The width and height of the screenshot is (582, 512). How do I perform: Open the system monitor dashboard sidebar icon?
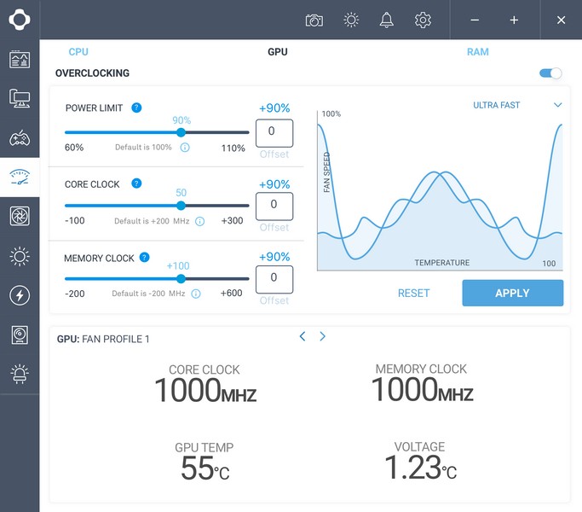(x=20, y=60)
